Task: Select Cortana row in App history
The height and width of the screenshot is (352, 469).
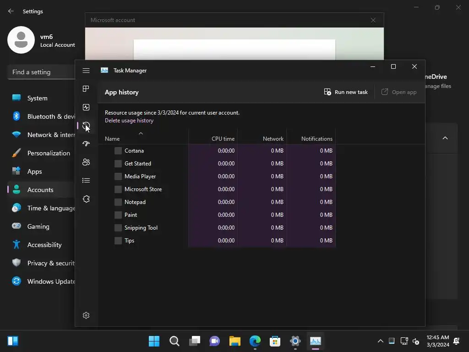Action: pos(217,151)
